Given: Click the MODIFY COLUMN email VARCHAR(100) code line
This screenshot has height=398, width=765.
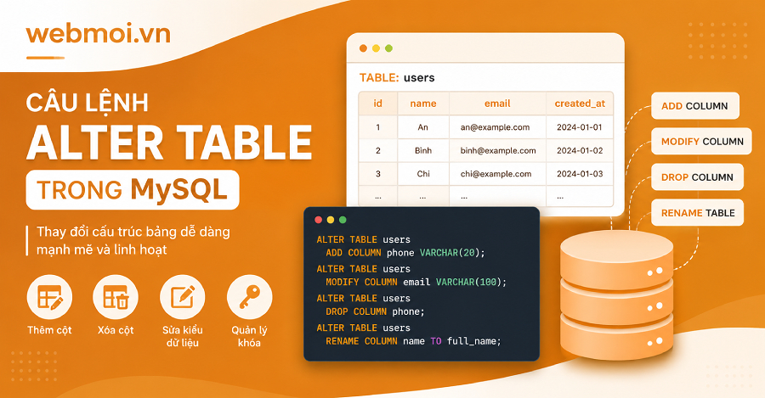Looking at the screenshot, I should tap(416, 282).
